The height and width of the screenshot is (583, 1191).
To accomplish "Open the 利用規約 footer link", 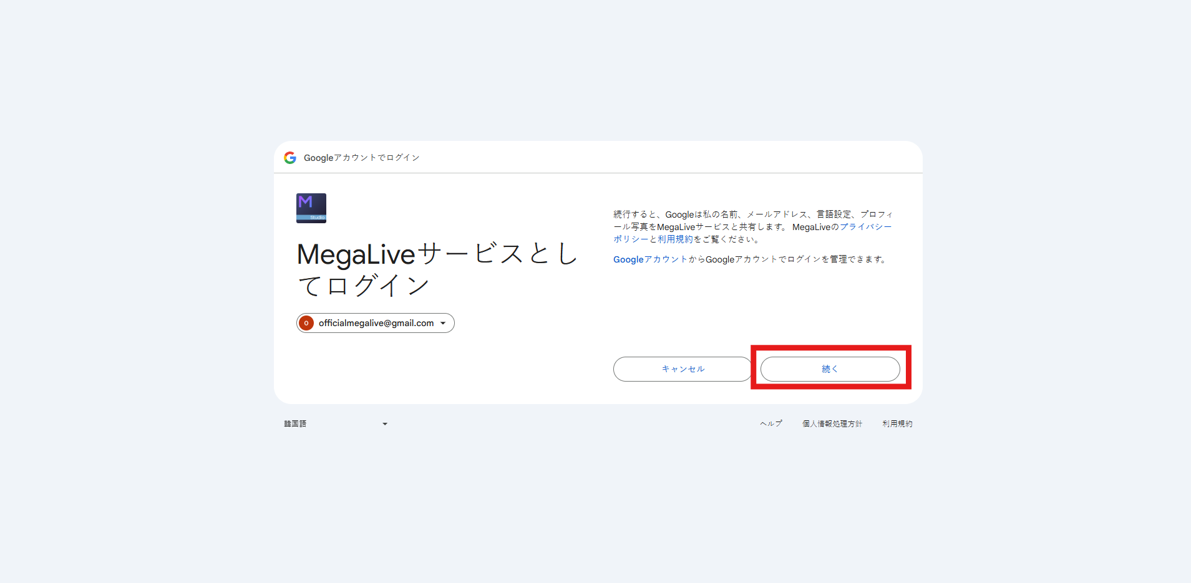I will [897, 423].
